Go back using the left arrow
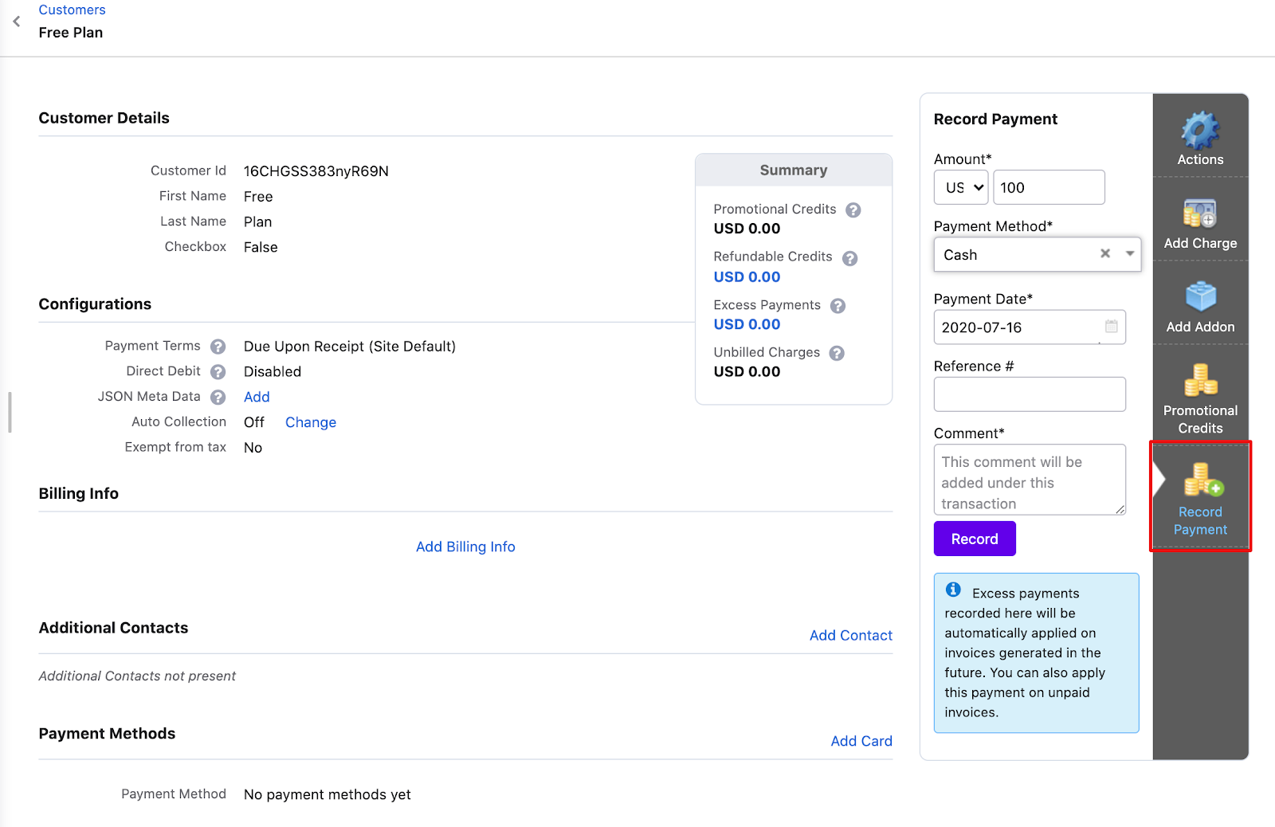The width and height of the screenshot is (1275, 827). click(17, 22)
